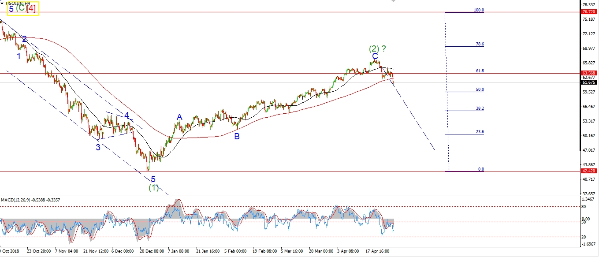Click the 100.0 Fibonacci level label
Screen dimensions: 599x257
pos(479,10)
